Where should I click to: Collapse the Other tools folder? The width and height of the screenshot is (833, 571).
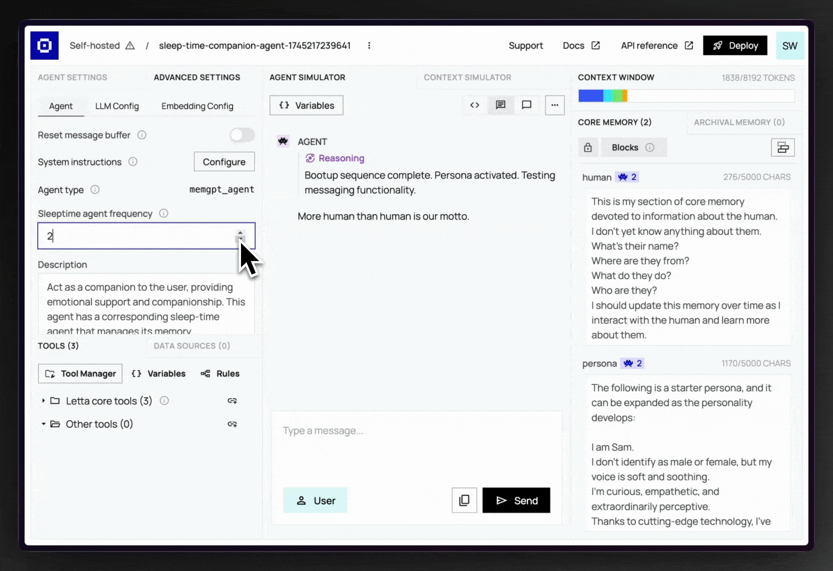coord(43,424)
